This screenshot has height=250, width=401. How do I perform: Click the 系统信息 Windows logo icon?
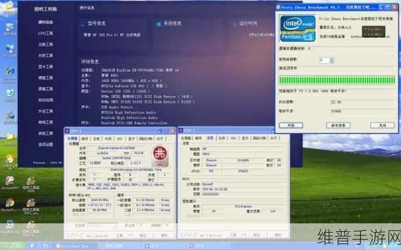158,24
